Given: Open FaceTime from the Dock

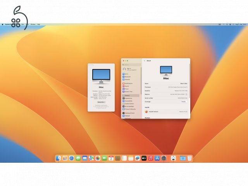Looking at the screenshot, I should (x=104, y=158).
